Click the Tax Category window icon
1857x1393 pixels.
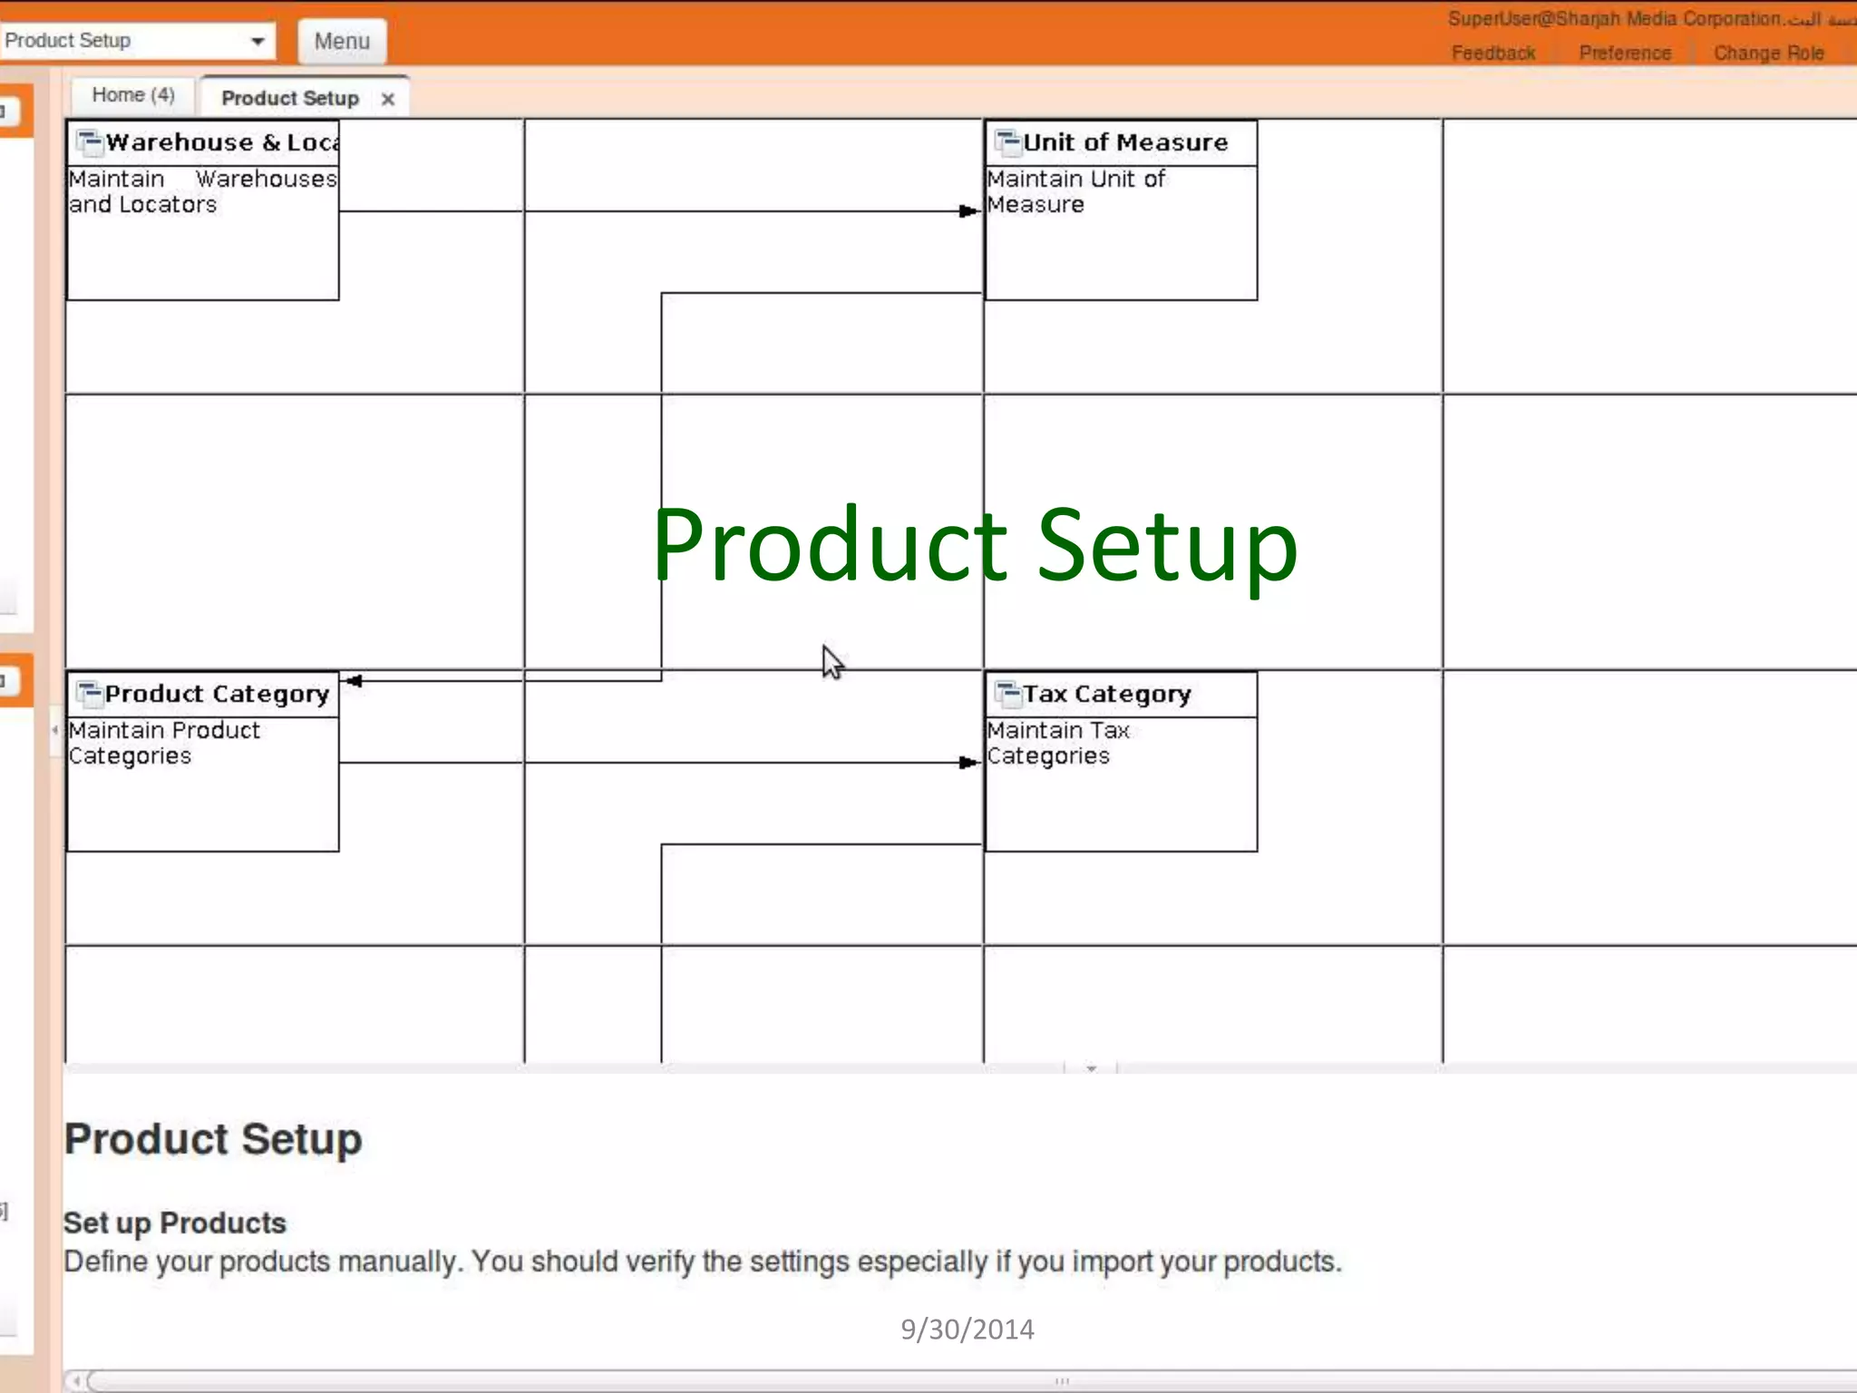point(1007,694)
